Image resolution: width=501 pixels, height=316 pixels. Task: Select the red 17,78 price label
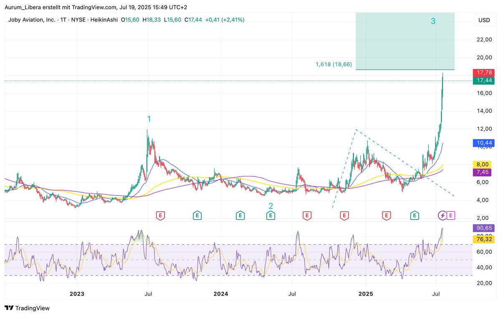(484, 73)
